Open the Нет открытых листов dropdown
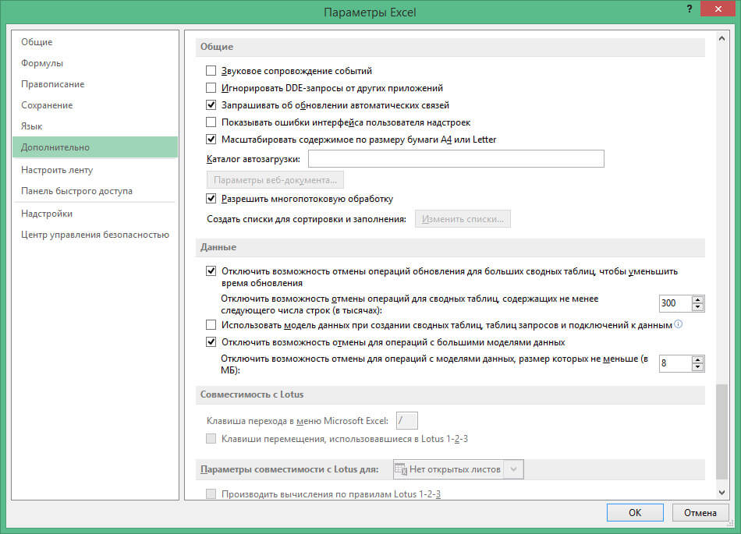The image size is (741, 534). click(514, 469)
